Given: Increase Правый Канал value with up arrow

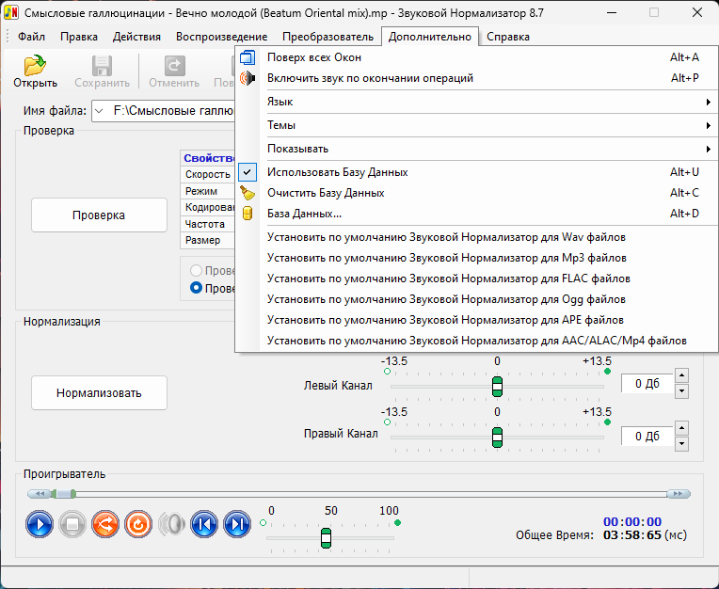Looking at the screenshot, I should coord(682,428).
